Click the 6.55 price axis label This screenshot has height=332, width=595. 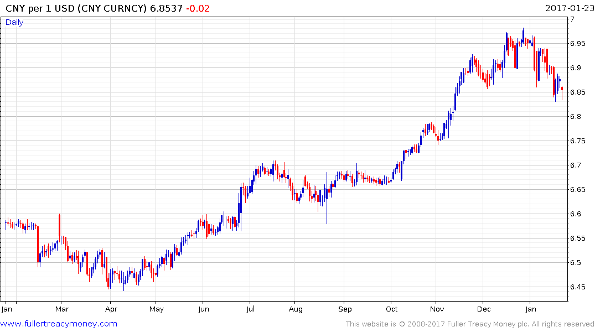577,238
